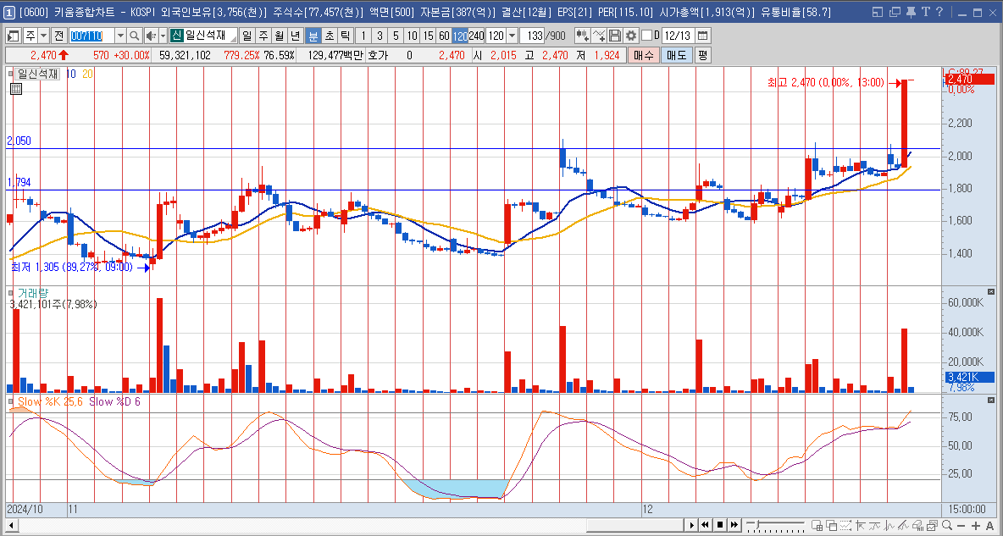Click the date field showing 12/13
This screenshot has width=1003, height=536.
(x=678, y=36)
